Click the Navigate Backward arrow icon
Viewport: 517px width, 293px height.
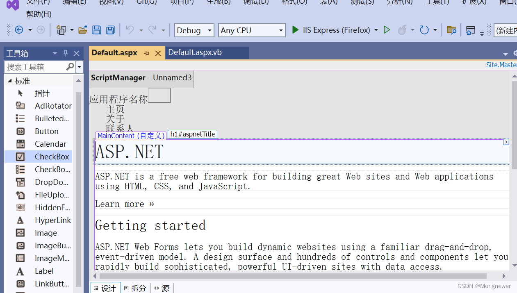pos(19,30)
